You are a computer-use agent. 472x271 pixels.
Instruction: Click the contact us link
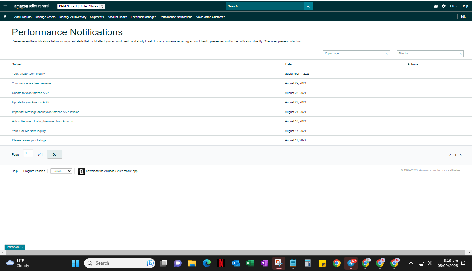click(x=294, y=41)
